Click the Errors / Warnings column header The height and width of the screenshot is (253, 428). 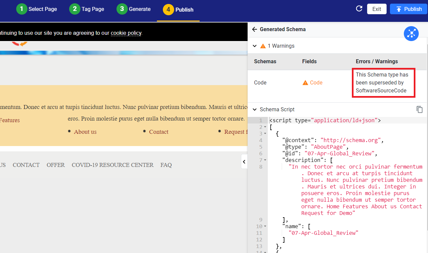click(377, 62)
